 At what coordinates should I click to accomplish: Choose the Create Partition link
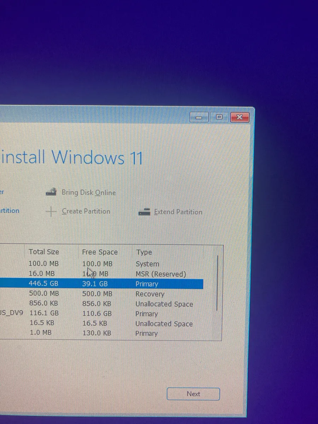point(86,211)
